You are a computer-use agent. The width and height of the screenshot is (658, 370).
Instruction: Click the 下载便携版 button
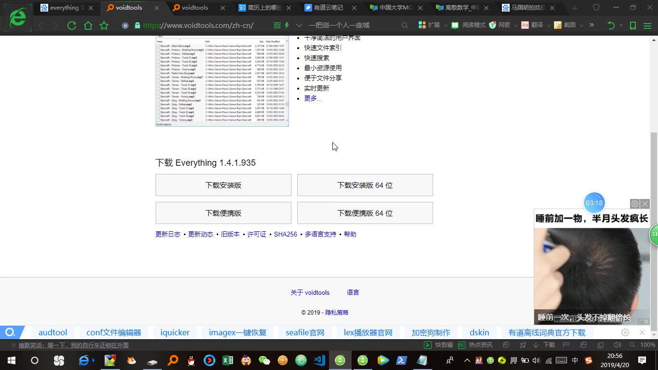click(224, 213)
